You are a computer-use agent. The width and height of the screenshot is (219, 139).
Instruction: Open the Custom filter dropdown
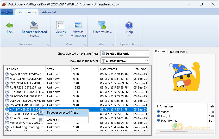(x=124, y=61)
